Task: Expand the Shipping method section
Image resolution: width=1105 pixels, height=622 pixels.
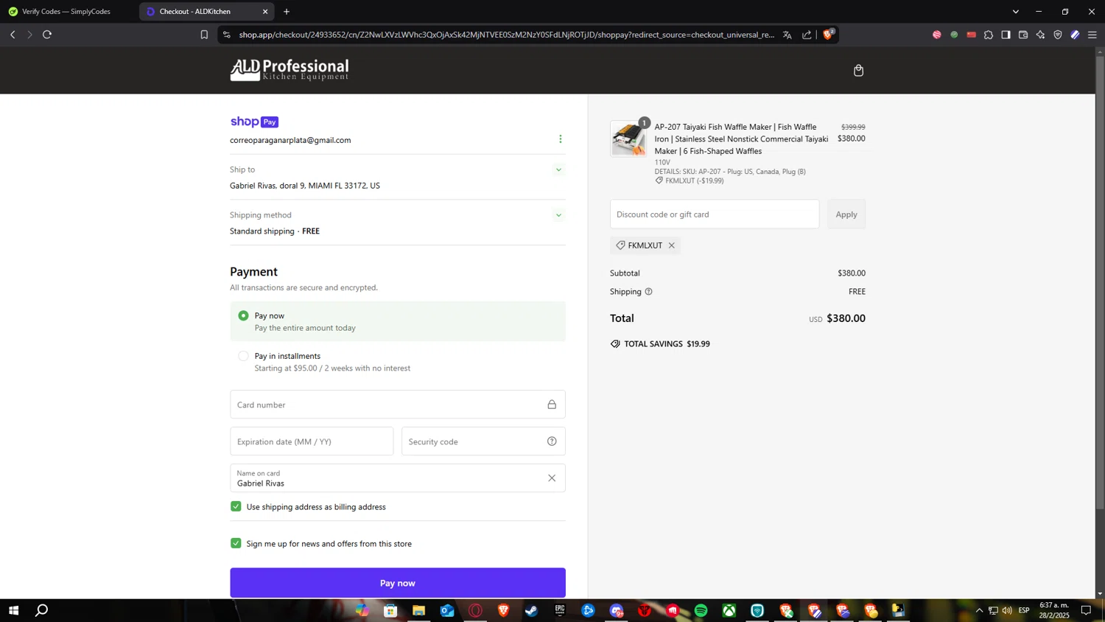Action: click(558, 216)
